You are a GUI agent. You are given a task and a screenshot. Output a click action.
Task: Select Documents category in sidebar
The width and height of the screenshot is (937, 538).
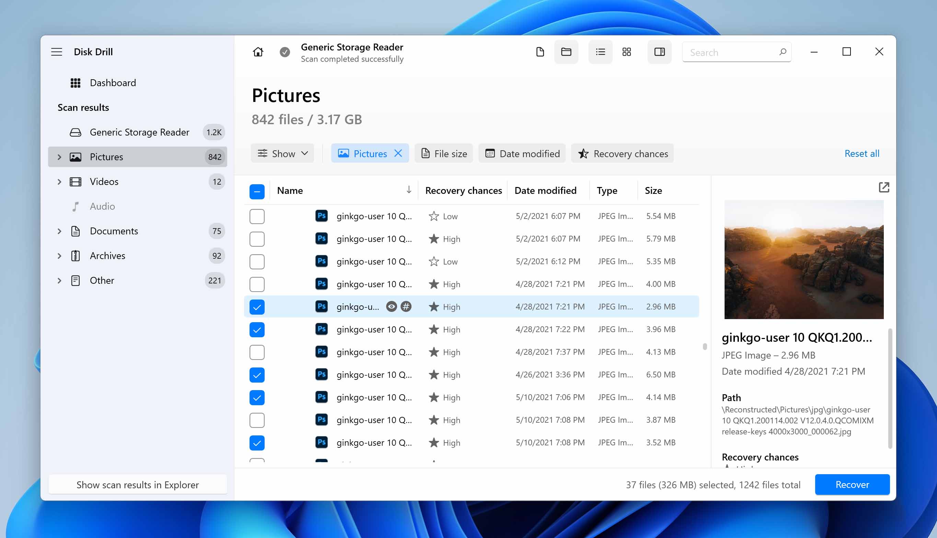click(138, 231)
